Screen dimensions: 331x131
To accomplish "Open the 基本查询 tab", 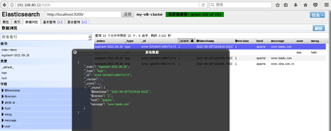I will point(49,22).
